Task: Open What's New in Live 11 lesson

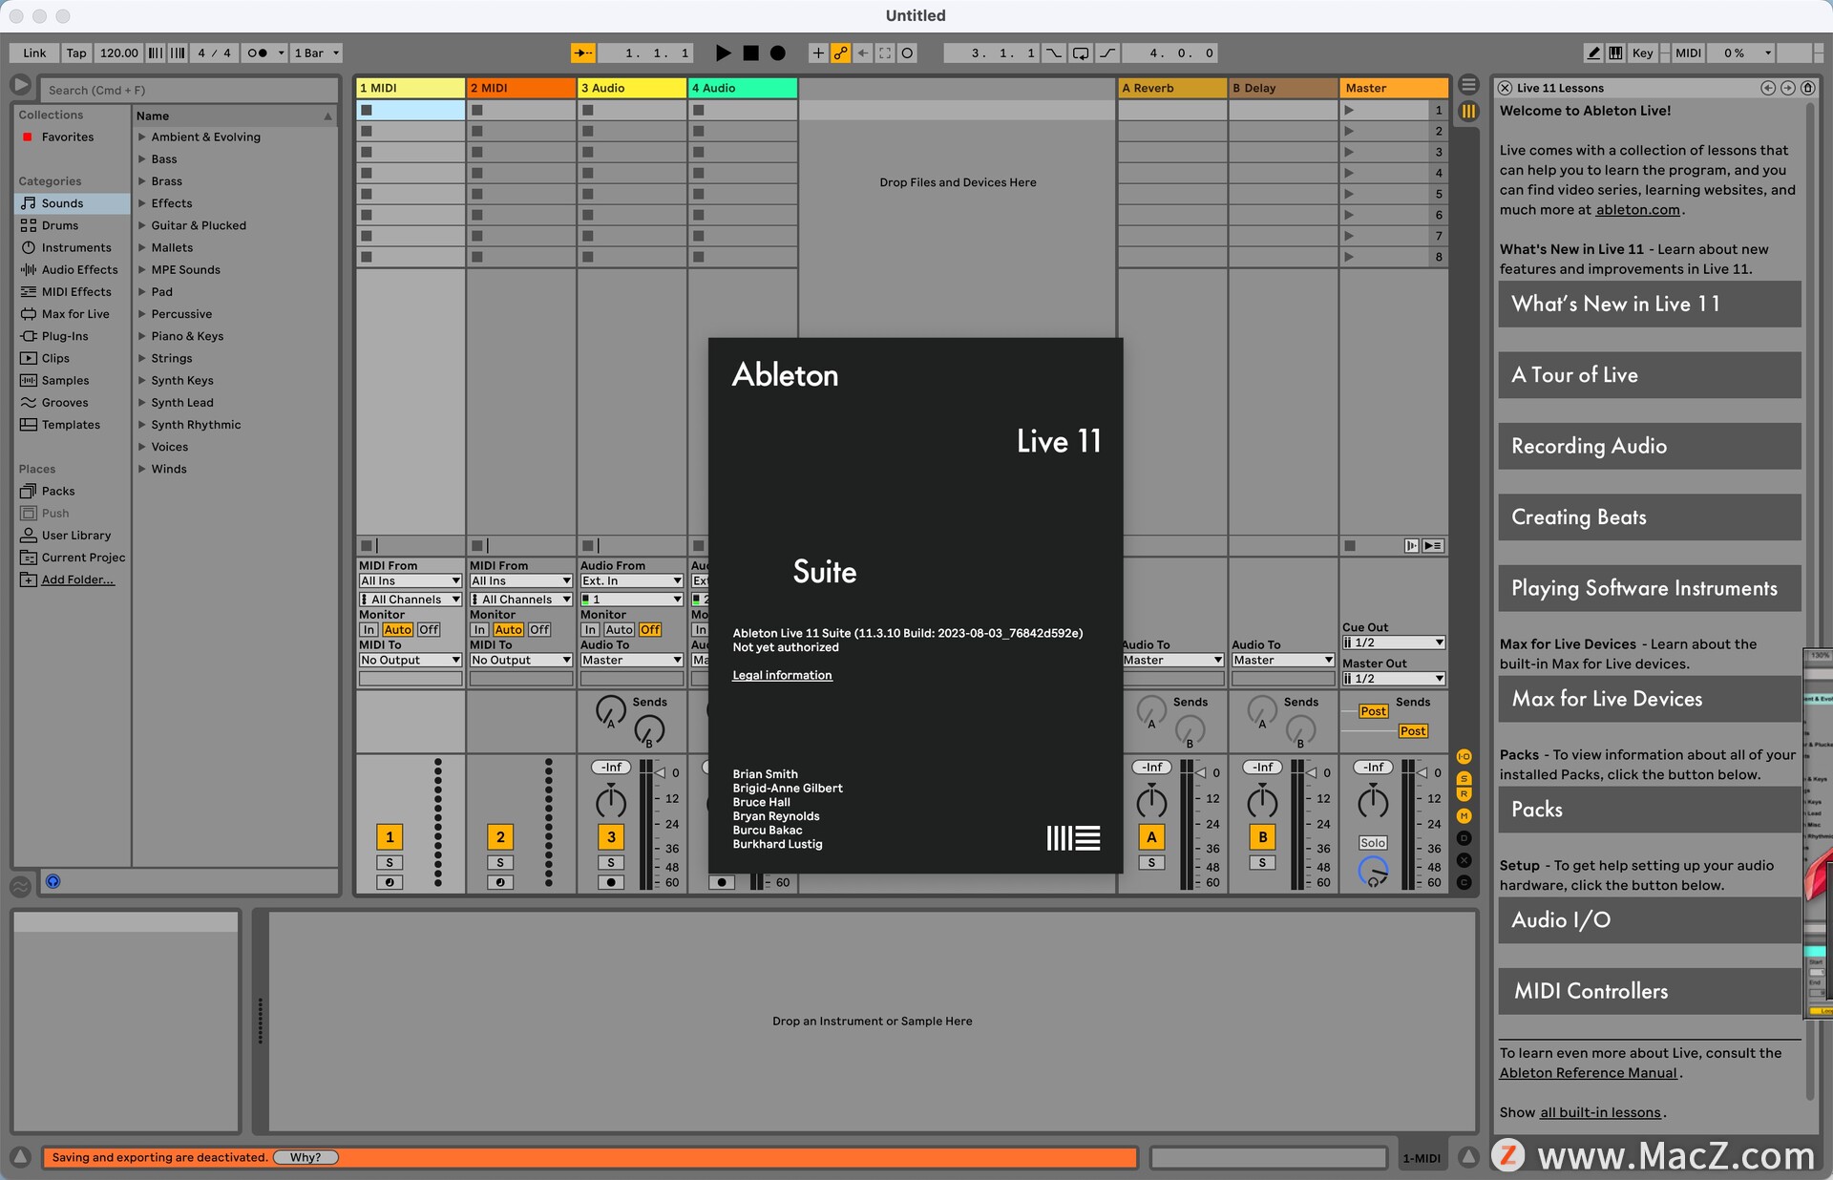Action: (x=1649, y=304)
